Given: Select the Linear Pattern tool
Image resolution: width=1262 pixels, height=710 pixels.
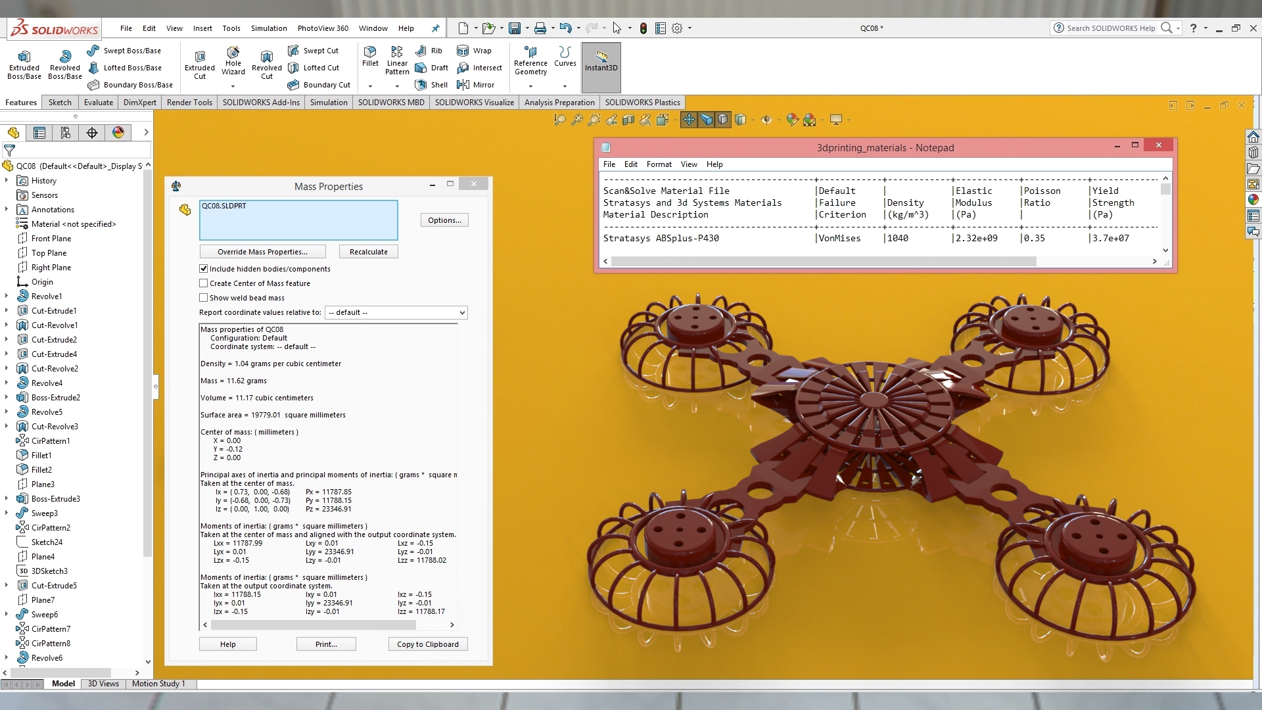Looking at the screenshot, I should [x=397, y=60].
